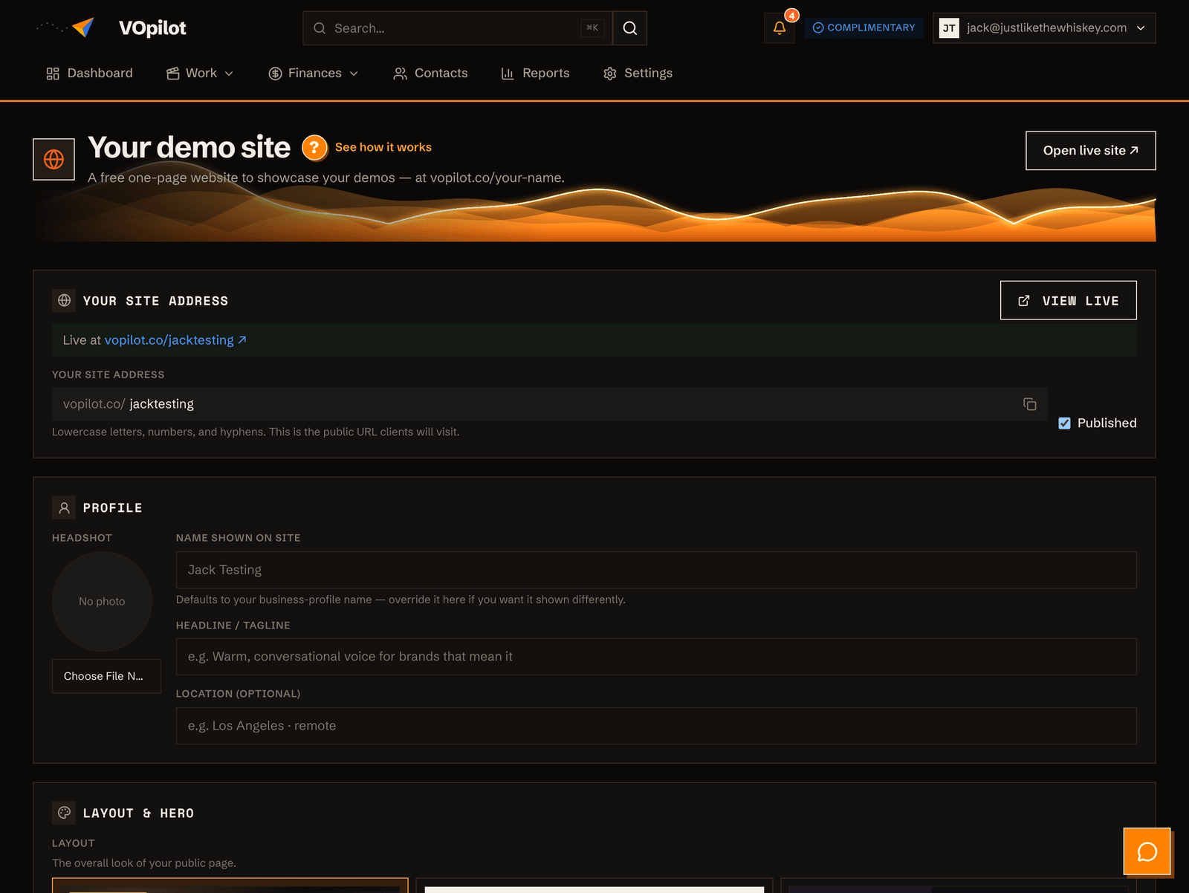The height and width of the screenshot is (893, 1189).
Task: Click the Defaults to your business-profile name hint
Action: coord(401,600)
